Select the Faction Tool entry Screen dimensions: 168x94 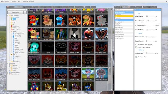pos(124,26)
